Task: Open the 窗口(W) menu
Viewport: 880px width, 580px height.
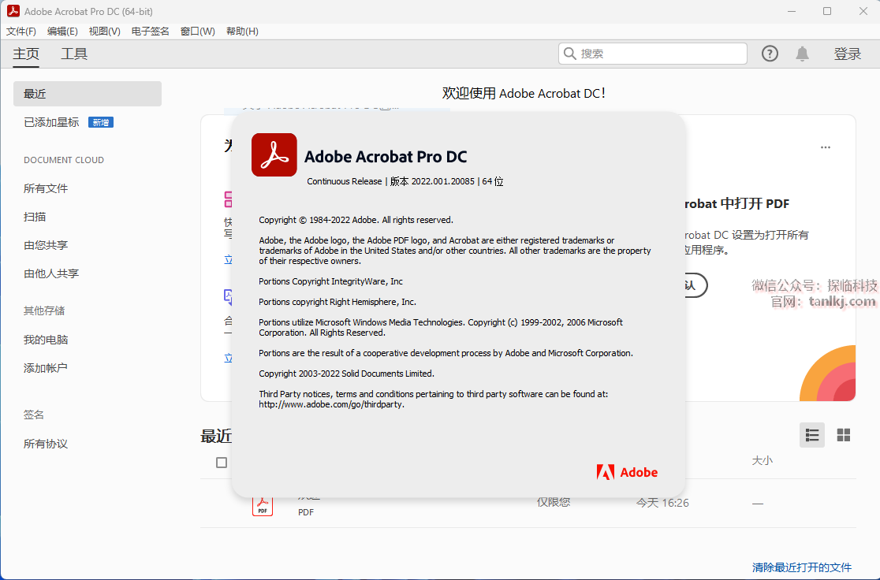Action: tap(198, 32)
